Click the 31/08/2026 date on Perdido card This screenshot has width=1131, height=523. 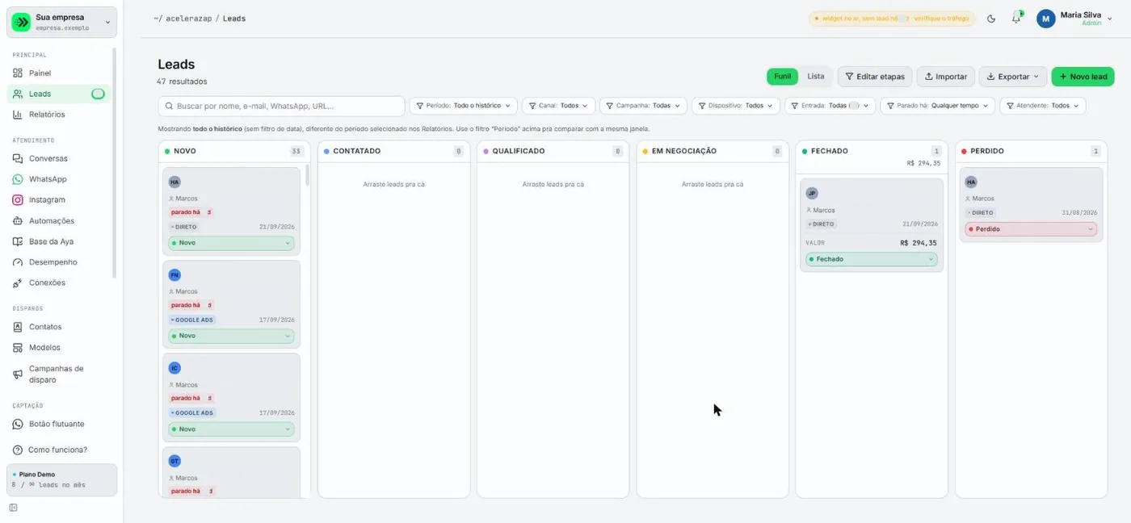pyautogui.click(x=1079, y=212)
